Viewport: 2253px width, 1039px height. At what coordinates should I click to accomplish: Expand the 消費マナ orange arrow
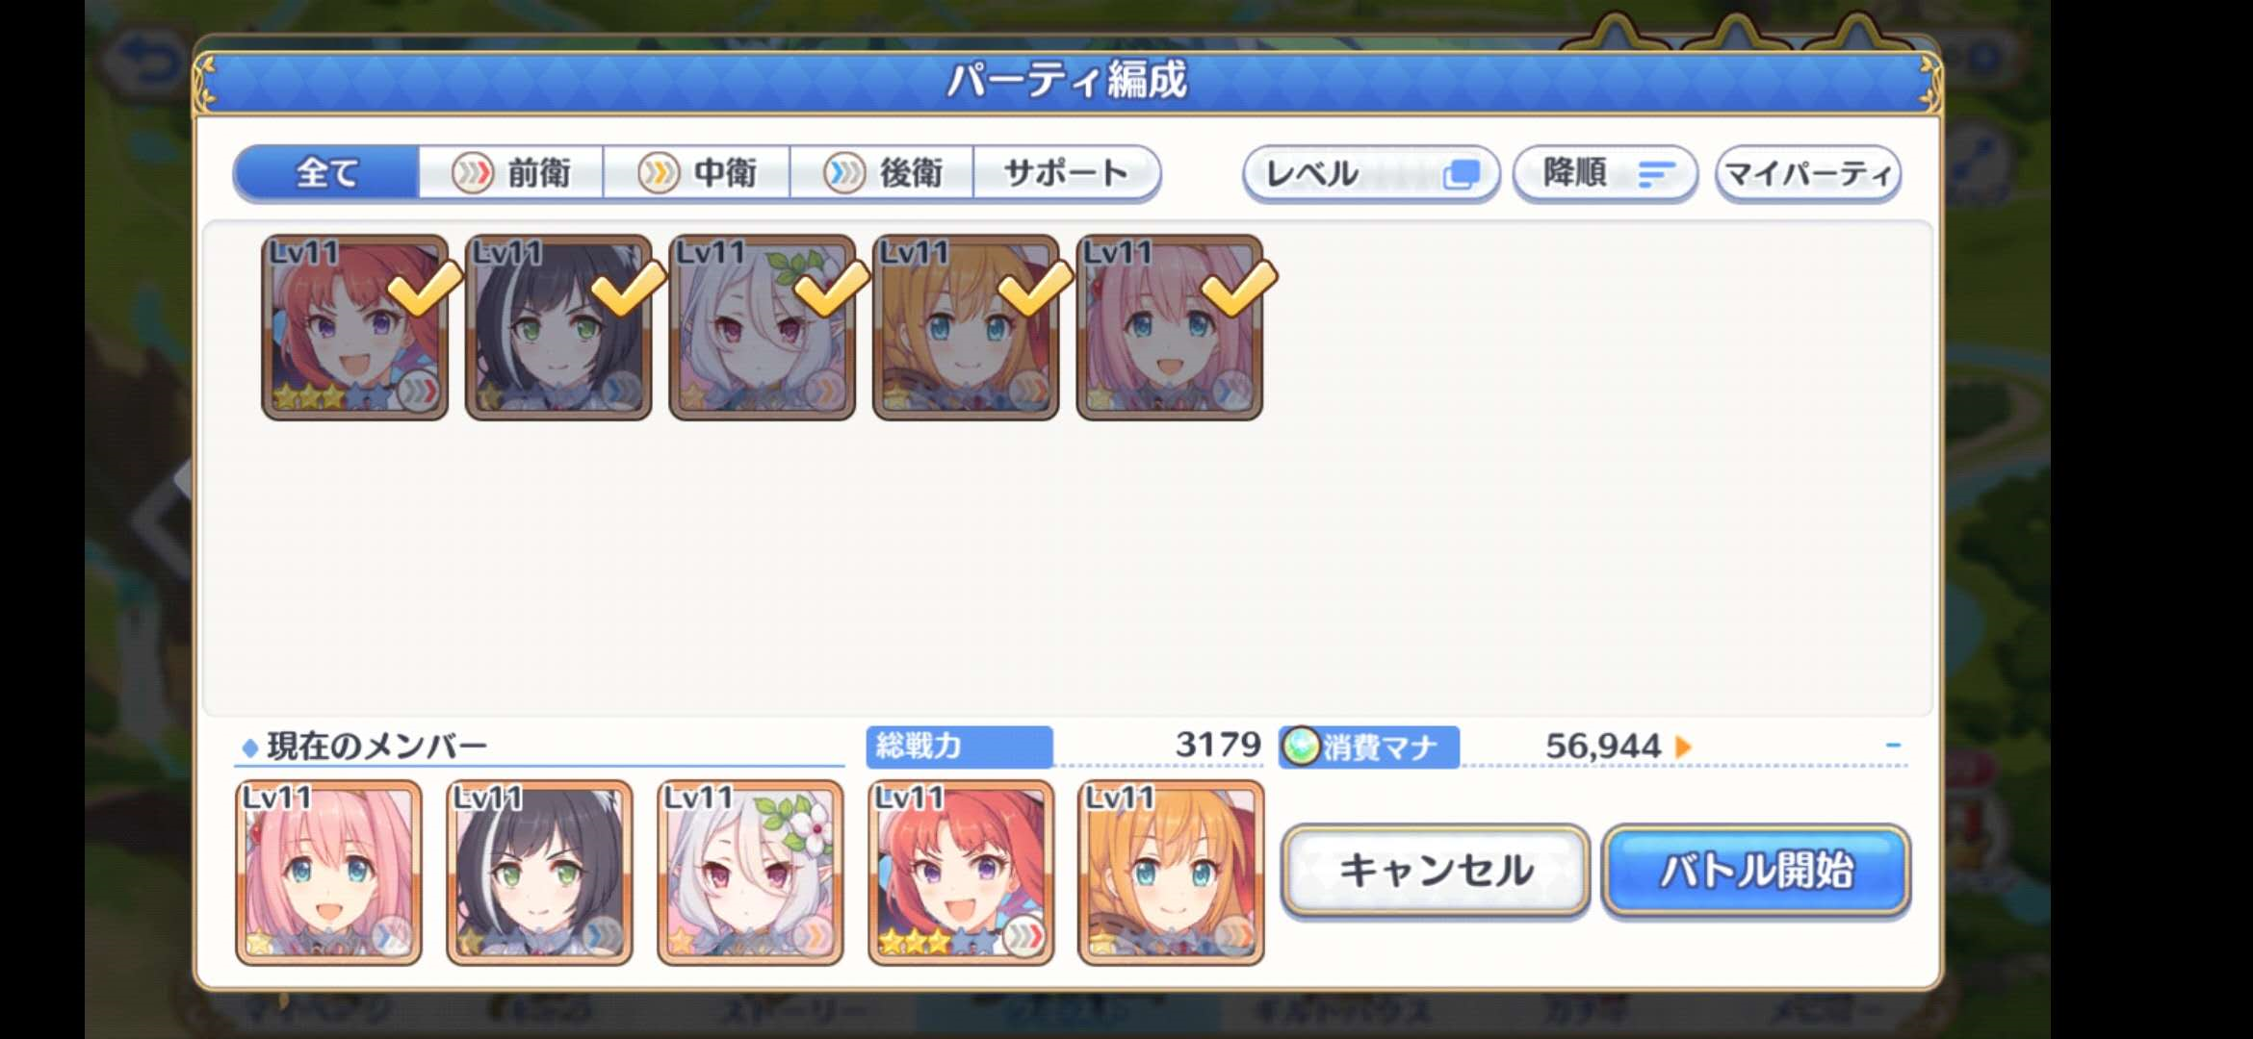(x=1683, y=747)
